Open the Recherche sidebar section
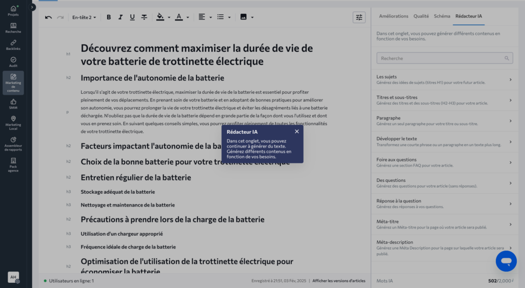The height and width of the screenshot is (288, 525). pyautogui.click(x=13, y=28)
